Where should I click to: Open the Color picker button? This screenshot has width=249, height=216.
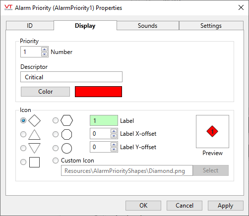[45, 92]
